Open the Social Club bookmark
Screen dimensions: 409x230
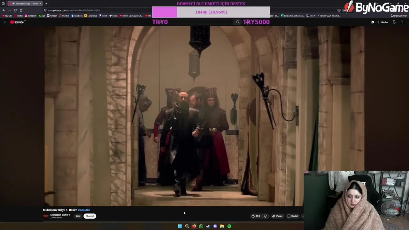[x=91, y=16]
